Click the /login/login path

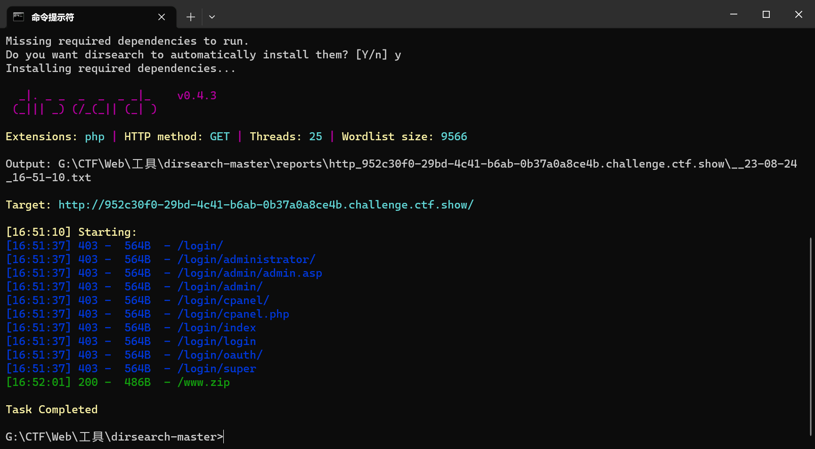pos(217,341)
